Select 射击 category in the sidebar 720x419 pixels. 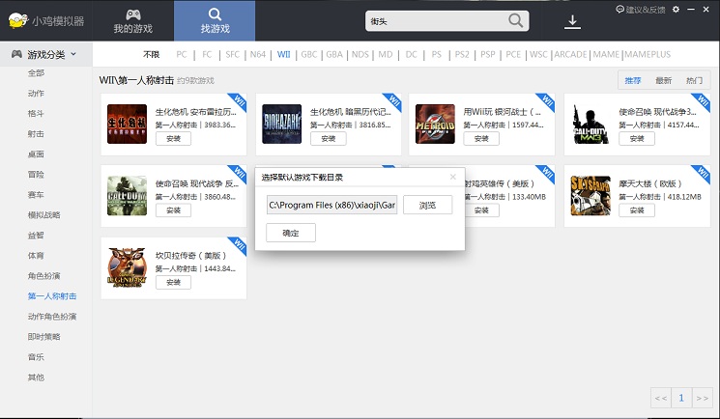[x=36, y=134]
